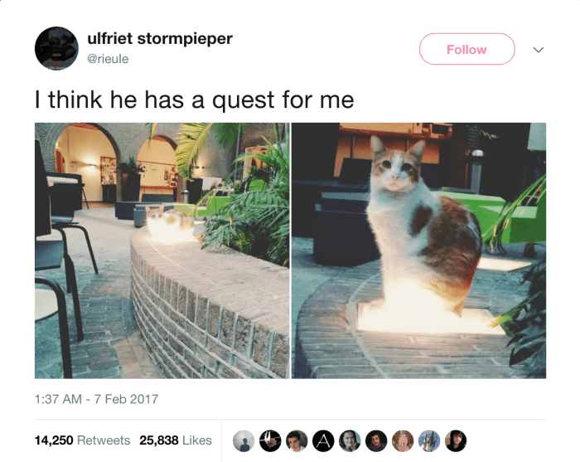
Task: Open the dark-haired man liker avatar, third in the row
Action: tap(297, 440)
